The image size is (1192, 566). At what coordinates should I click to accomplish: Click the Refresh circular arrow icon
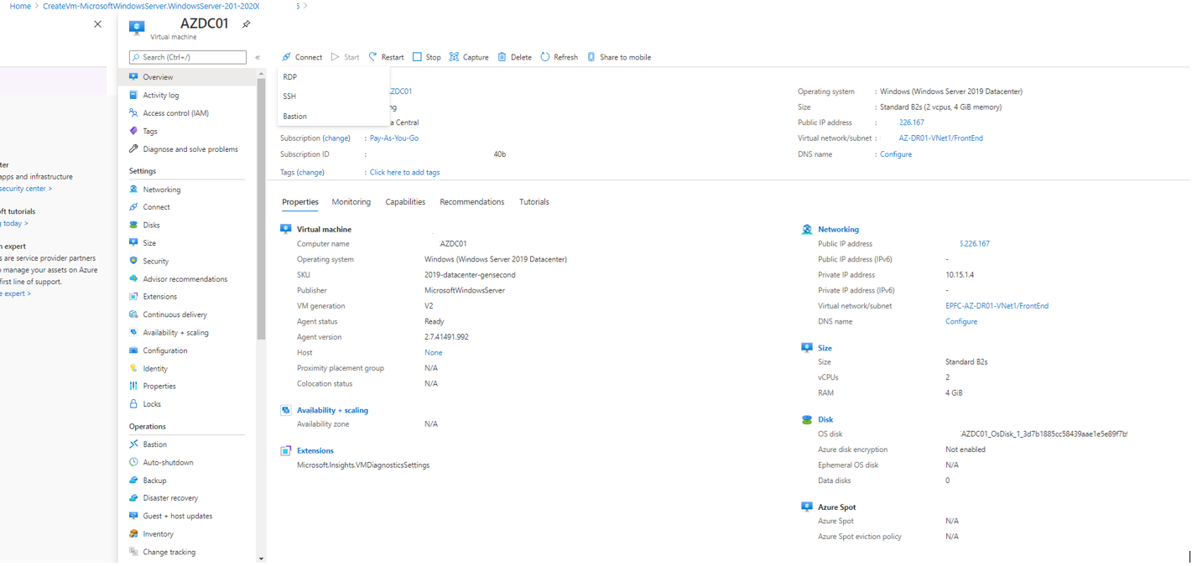545,57
